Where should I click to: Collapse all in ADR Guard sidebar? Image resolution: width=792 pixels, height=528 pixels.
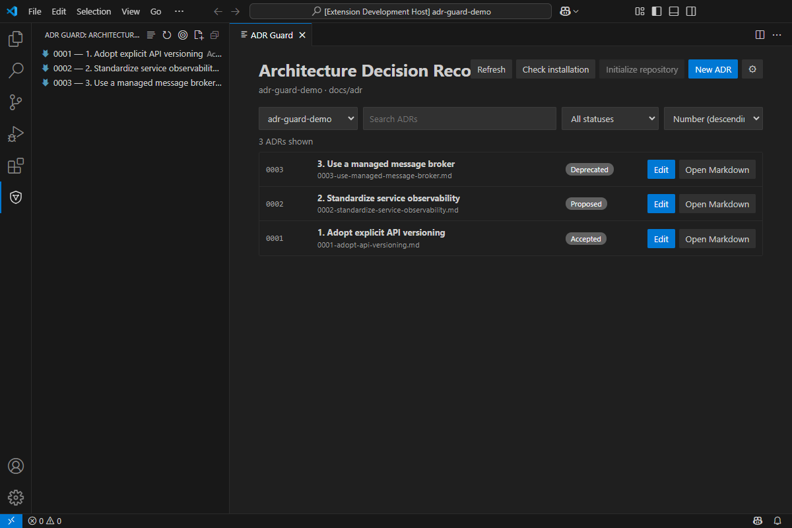(x=214, y=35)
